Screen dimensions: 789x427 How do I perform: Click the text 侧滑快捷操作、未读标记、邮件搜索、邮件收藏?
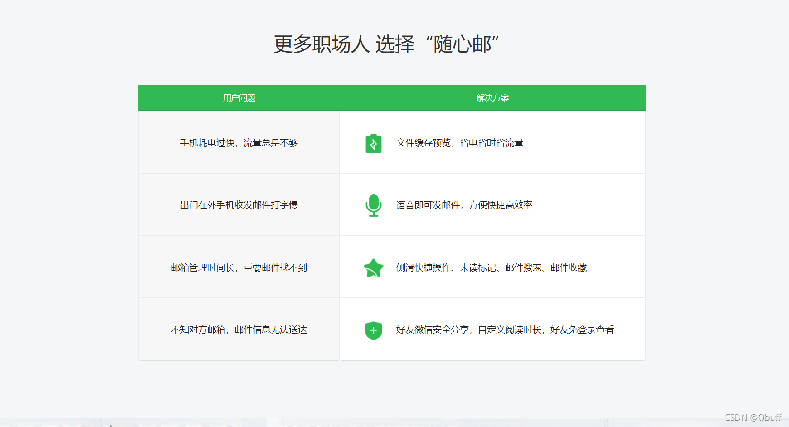coord(492,267)
